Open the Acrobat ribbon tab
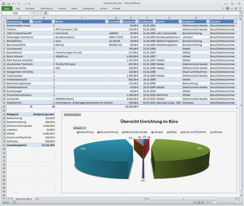 (x=117, y=9)
